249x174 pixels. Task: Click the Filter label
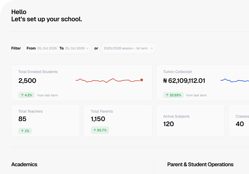pos(16,48)
